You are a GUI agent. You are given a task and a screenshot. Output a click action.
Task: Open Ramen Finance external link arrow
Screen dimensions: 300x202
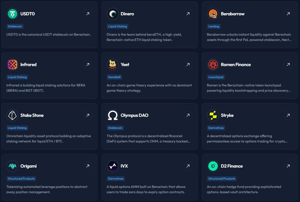pos(288,65)
